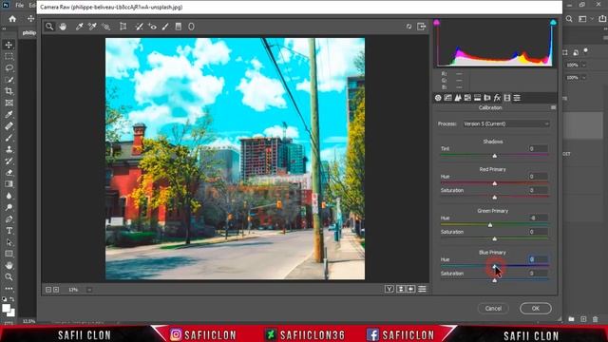
Task: Click the Blue Primary Saturation value field
Action: [539, 274]
